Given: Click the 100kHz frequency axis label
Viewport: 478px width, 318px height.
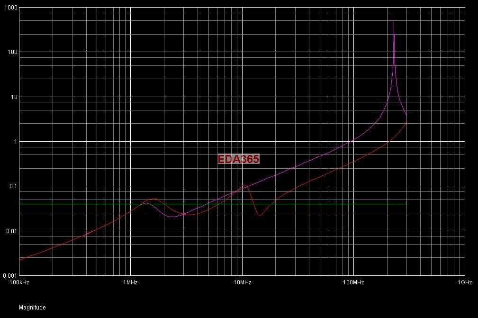Looking at the screenshot, I should pyautogui.click(x=19, y=282).
